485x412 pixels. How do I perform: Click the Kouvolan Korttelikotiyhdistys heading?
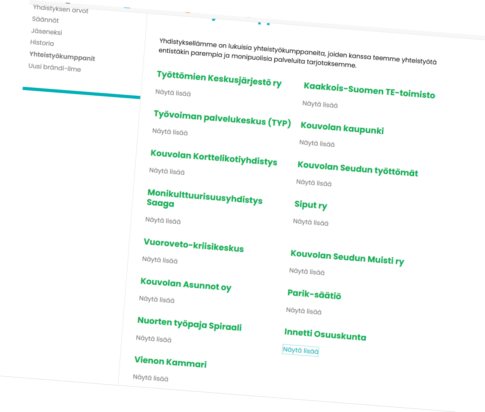[214, 158]
